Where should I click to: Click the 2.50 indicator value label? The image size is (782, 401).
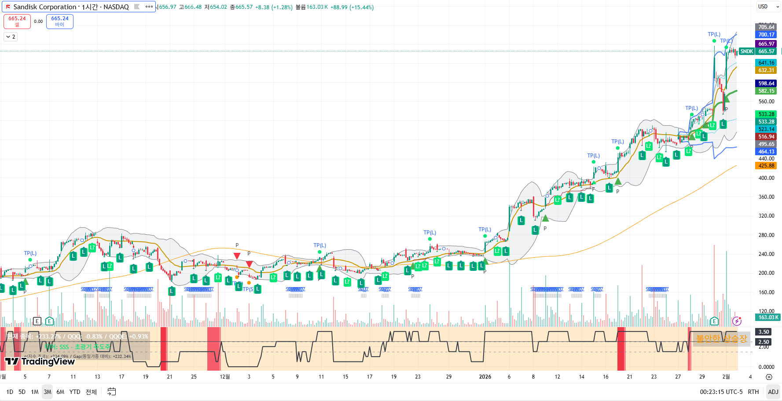click(x=764, y=342)
